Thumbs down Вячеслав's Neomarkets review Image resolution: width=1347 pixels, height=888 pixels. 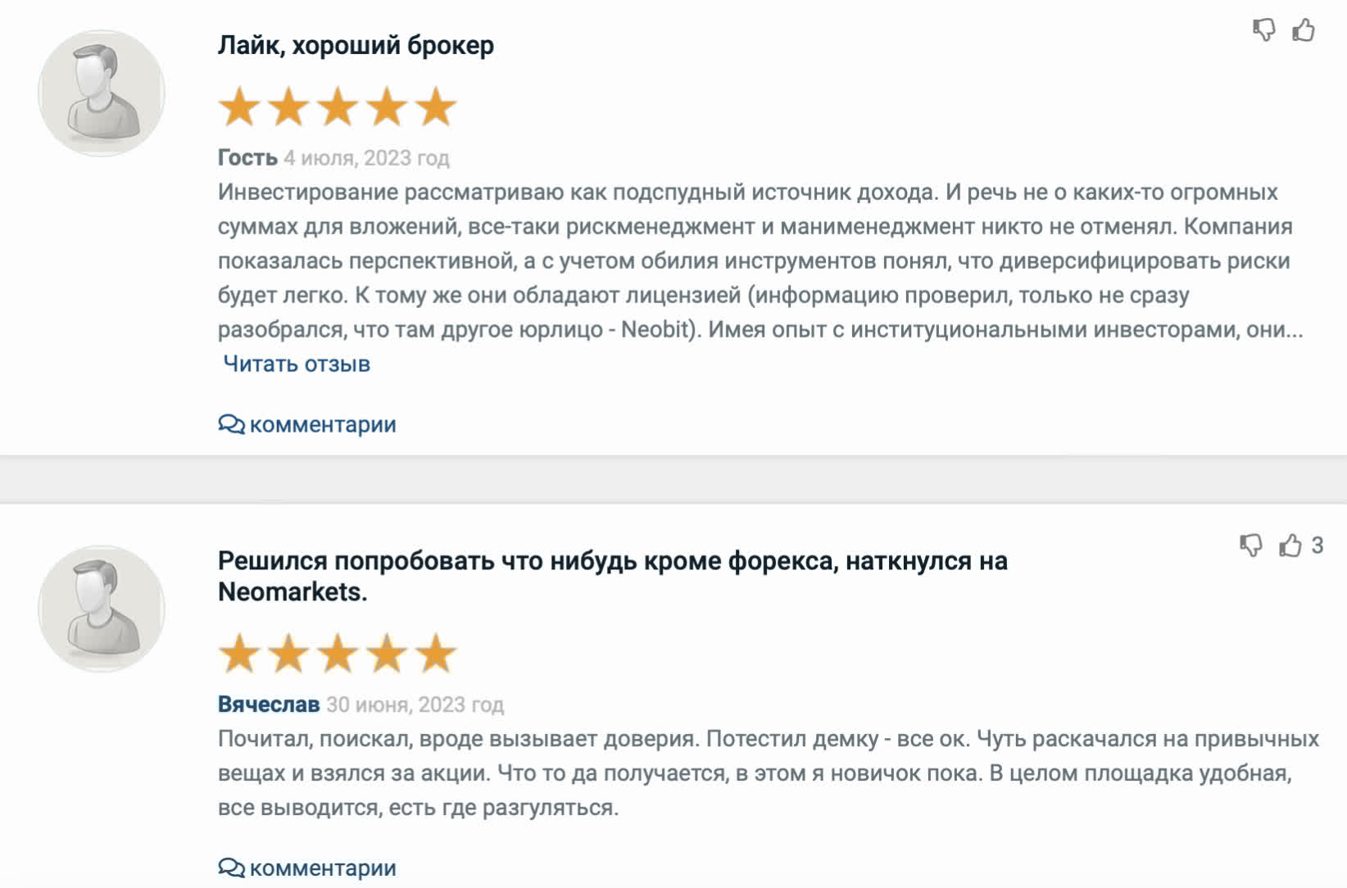(x=1251, y=546)
